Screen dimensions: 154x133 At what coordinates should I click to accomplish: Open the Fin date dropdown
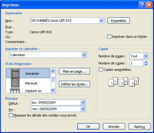coord(83,109)
